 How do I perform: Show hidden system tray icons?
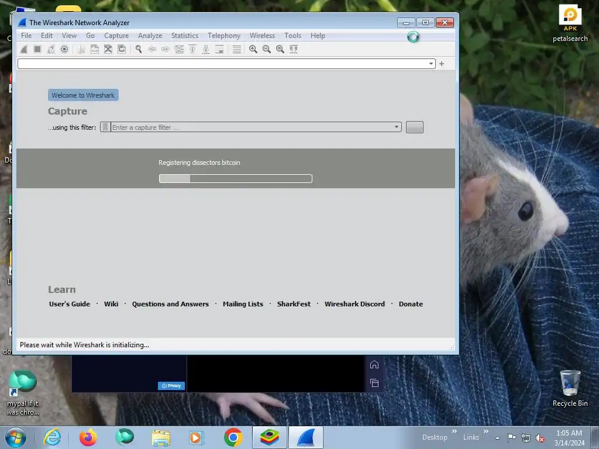[497, 438]
